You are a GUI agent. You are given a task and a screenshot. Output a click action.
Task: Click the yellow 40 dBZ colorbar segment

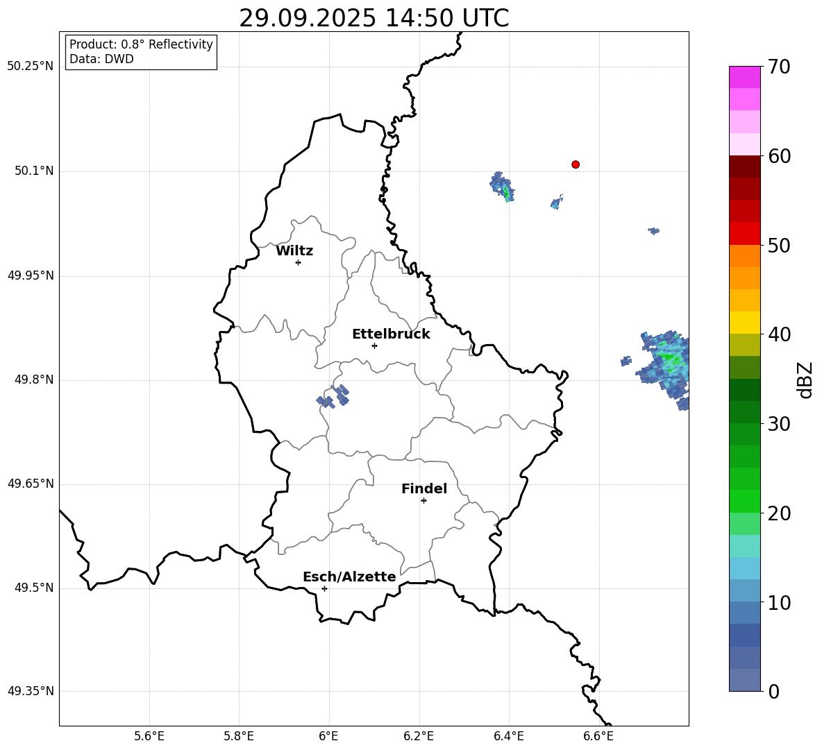pyautogui.click(x=744, y=323)
